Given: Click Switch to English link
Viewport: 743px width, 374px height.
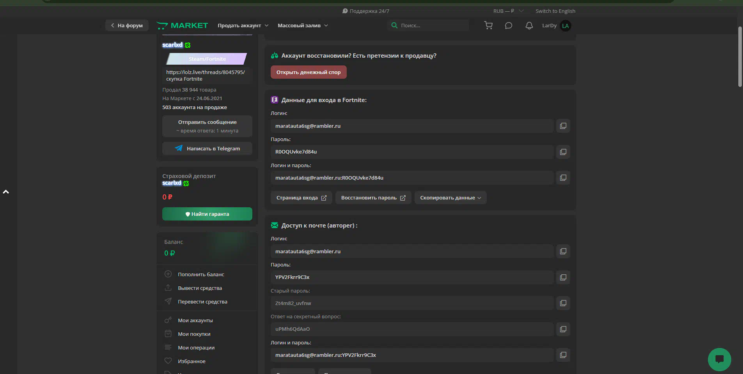Looking at the screenshot, I should (555, 11).
